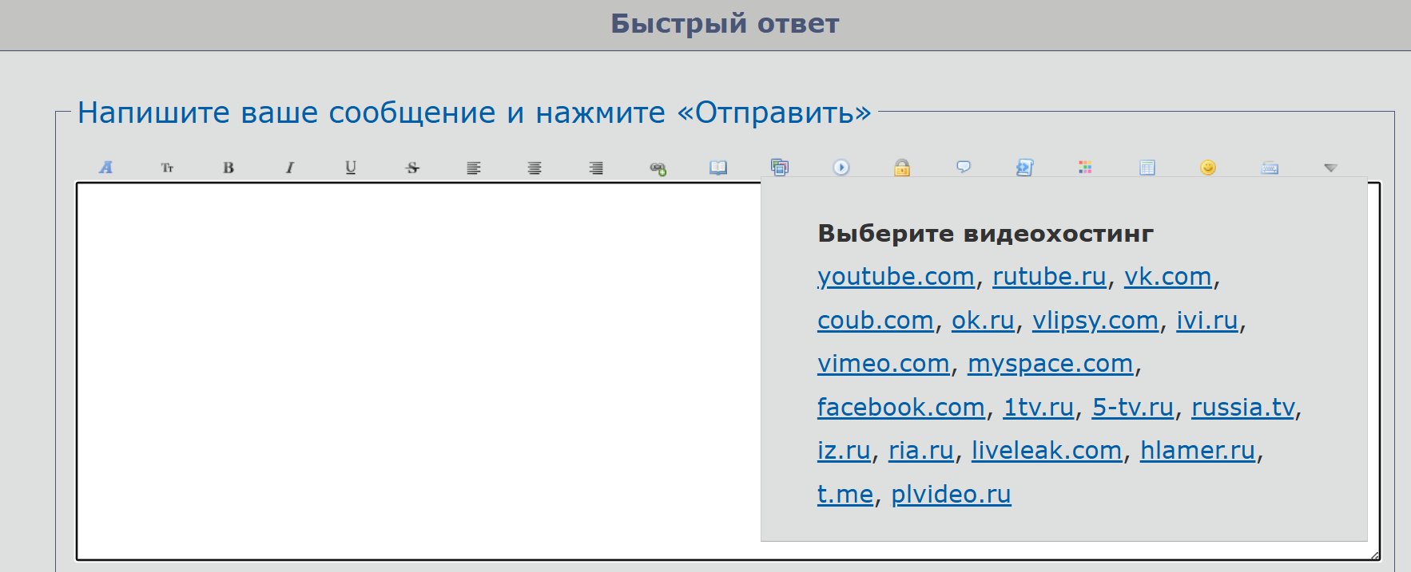The height and width of the screenshot is (572, 1411).
Task: Pick iz.ru as video source
Action: click(844, 451)
